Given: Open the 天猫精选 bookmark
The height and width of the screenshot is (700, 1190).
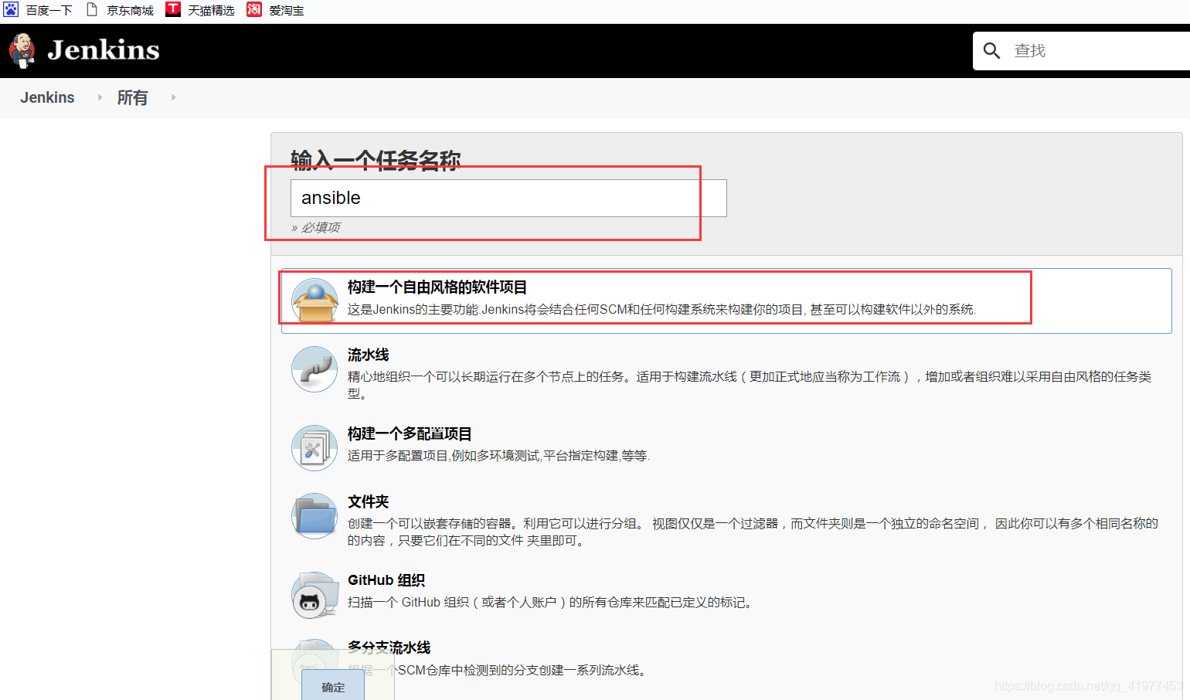Looking at the screenshot, I should [212, 10].
